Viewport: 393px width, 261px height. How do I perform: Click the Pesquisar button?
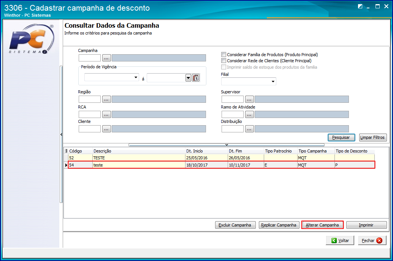coord(341,137)
